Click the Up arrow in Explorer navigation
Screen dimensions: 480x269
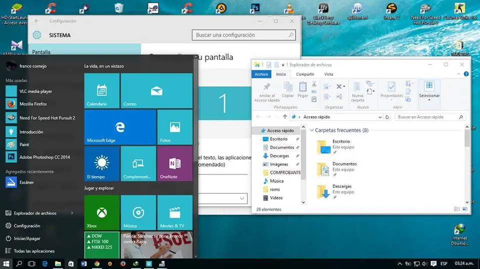point(285,117)
